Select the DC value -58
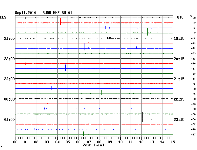This screenshot has width=197, height=150. (193, 74)
